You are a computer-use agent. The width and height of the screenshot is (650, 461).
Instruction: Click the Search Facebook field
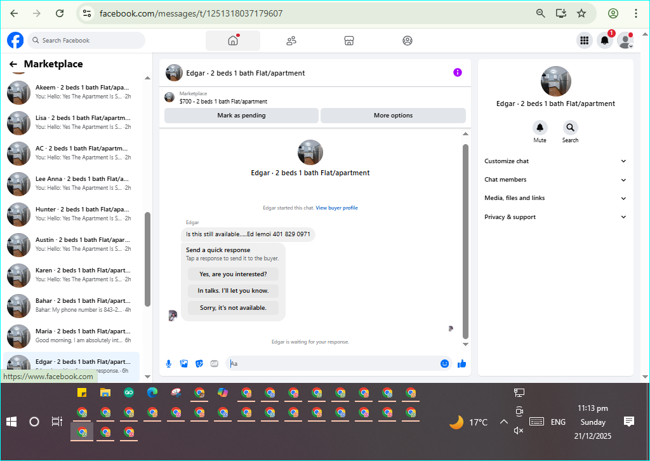tap(86, 40)
